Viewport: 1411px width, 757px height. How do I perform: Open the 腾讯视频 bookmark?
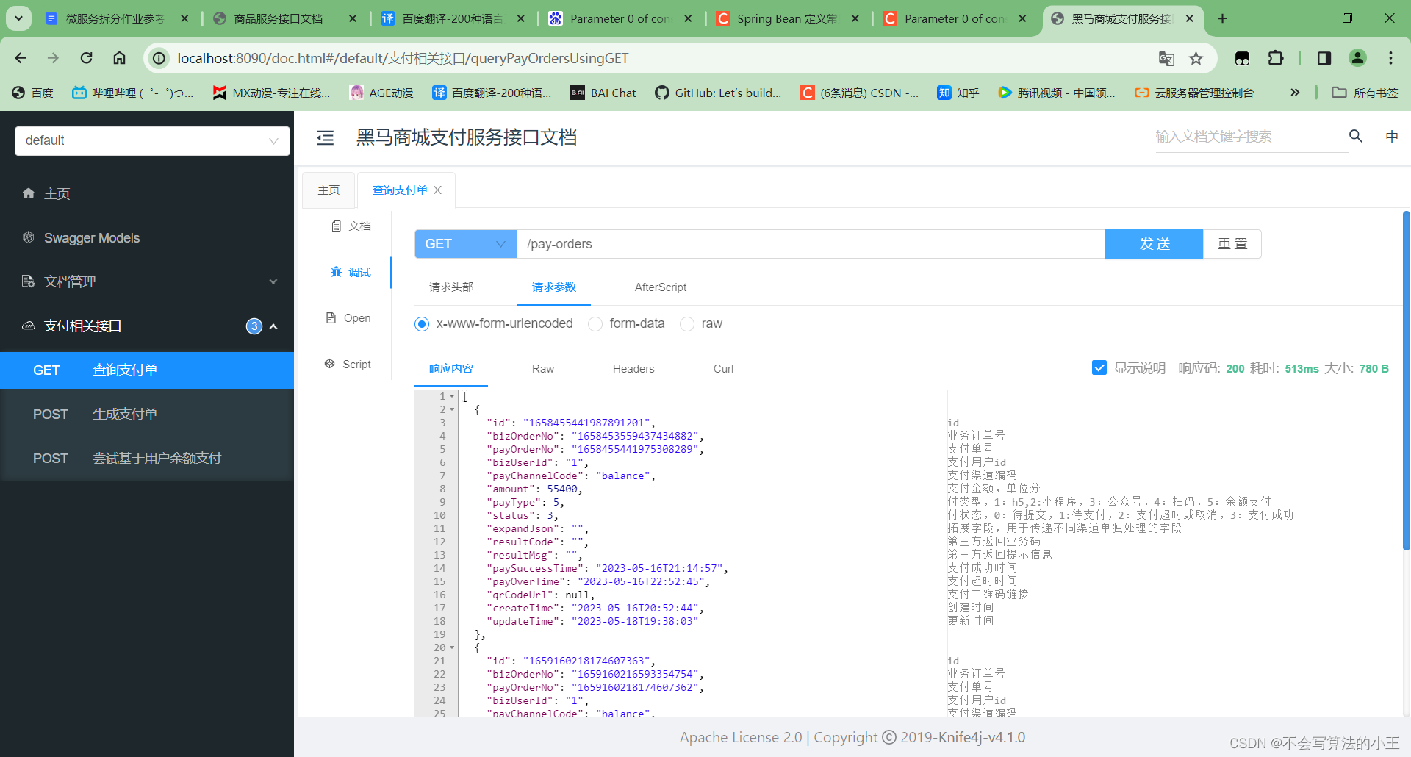1057,93
